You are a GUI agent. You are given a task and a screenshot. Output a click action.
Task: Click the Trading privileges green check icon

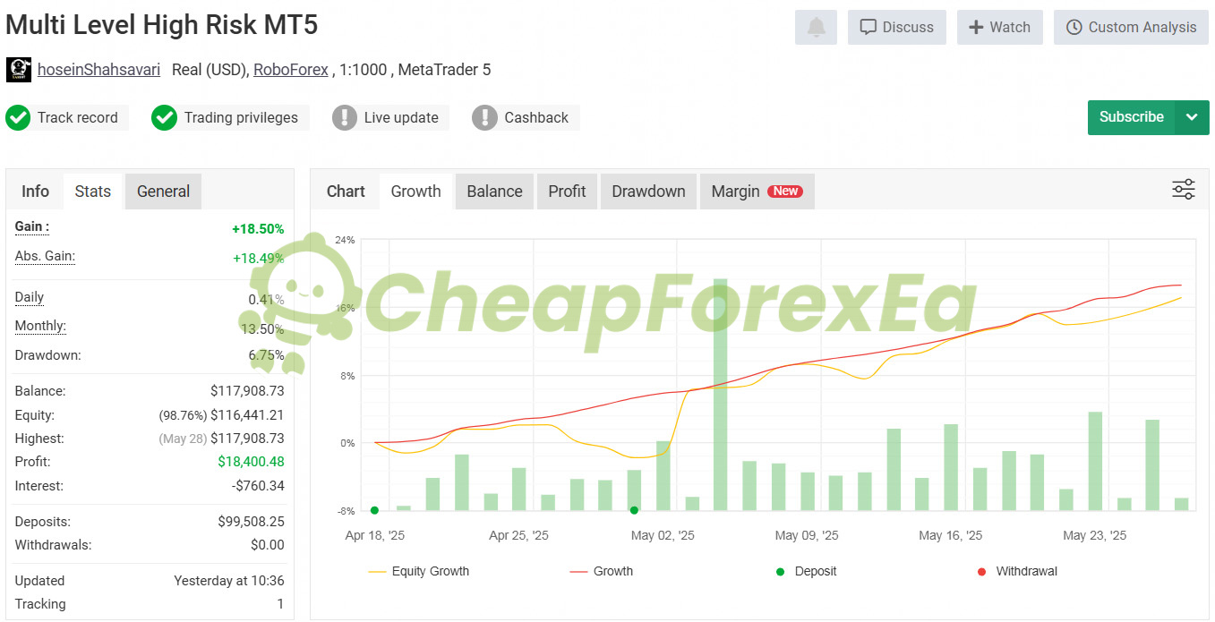(x=164, y=117)
